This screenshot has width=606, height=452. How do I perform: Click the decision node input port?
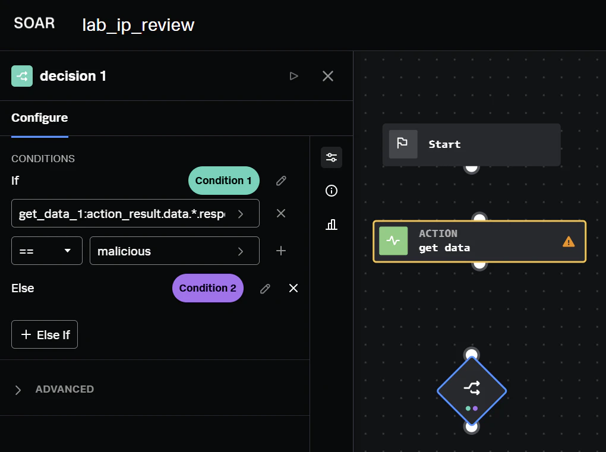pyautogui.click(x=472, y=354)
